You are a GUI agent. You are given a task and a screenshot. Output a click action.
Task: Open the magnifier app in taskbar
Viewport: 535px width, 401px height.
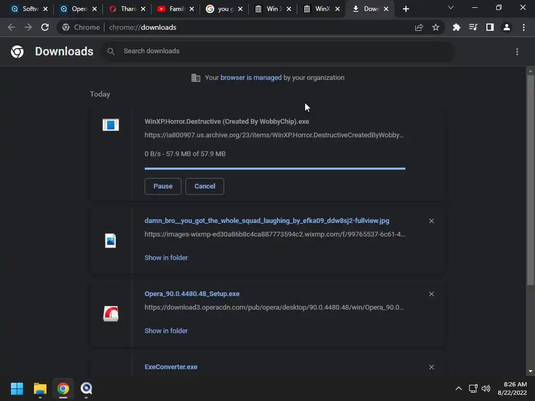[x=86, y=388]
